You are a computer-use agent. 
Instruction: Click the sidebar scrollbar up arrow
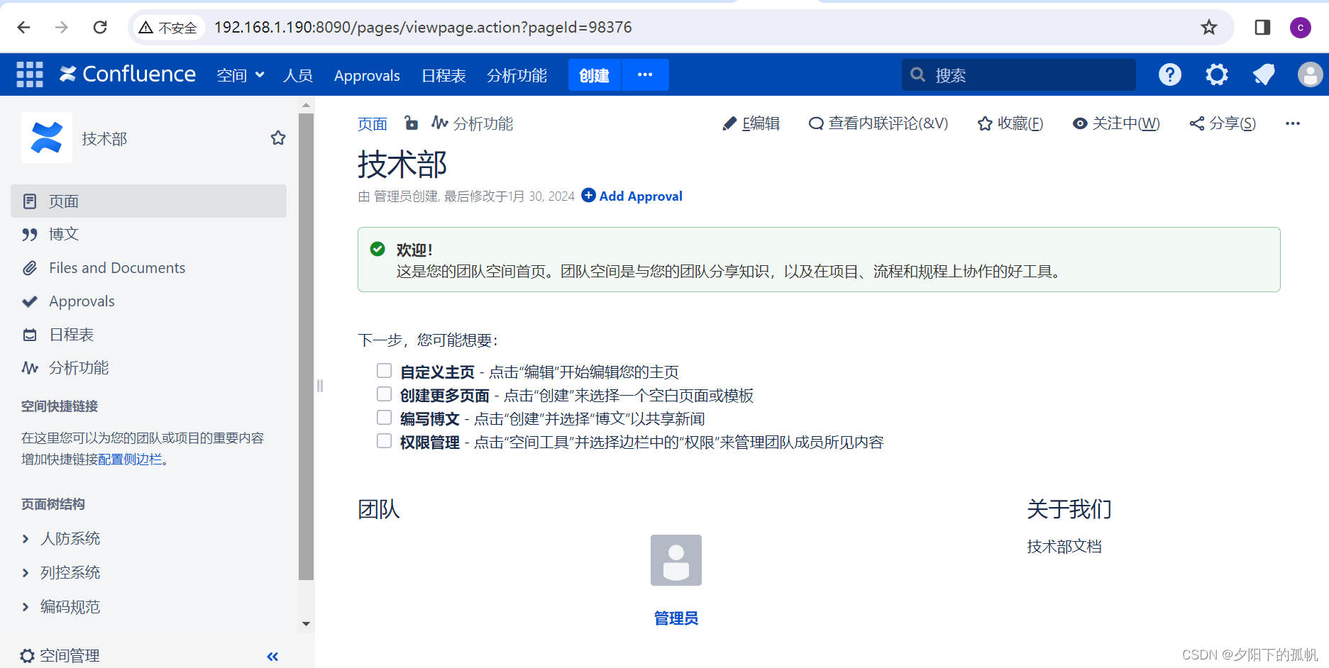pyautogui.click(x=307, y=105)
